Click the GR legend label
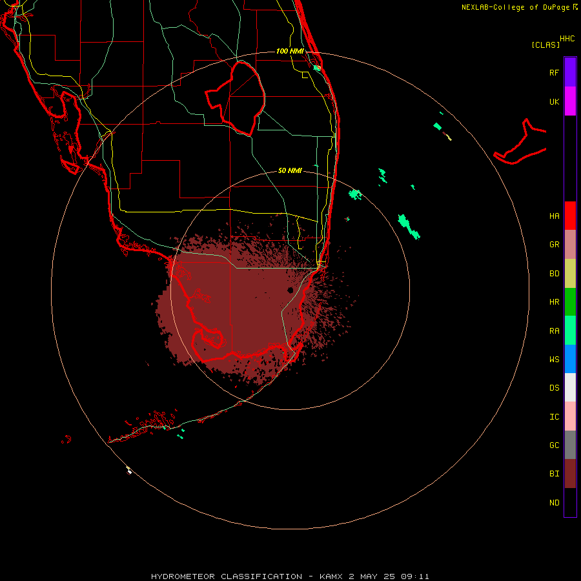The width and height of the screenshot is (581, 581). click(554, 245)
